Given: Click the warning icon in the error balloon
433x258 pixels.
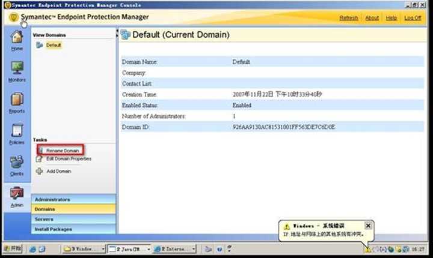Looking at the screenshot, I should 287,227.
